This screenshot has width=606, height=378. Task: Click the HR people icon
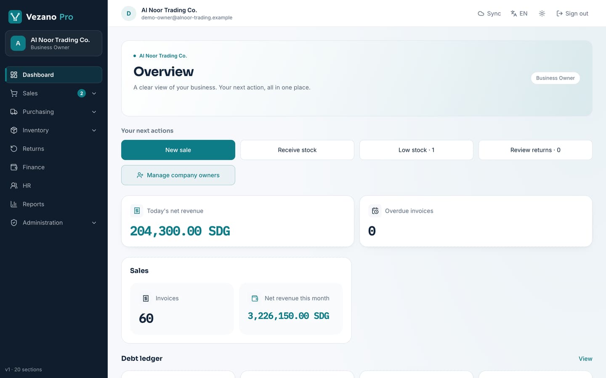point(14,186)
